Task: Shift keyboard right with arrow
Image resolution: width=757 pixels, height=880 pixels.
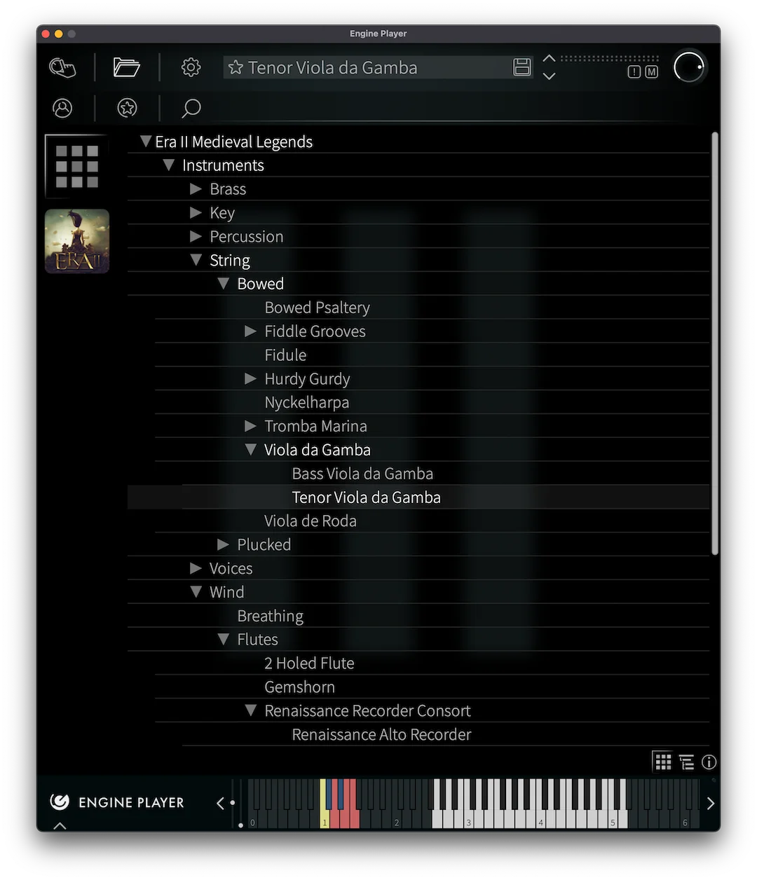Action: [710, 803]
